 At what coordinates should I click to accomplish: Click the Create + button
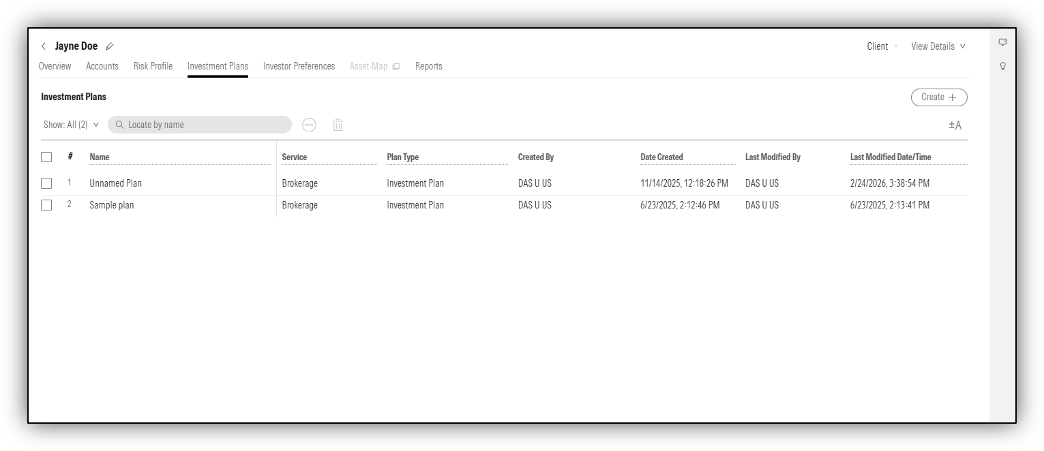pyautogui.click(x=939, y=97)
